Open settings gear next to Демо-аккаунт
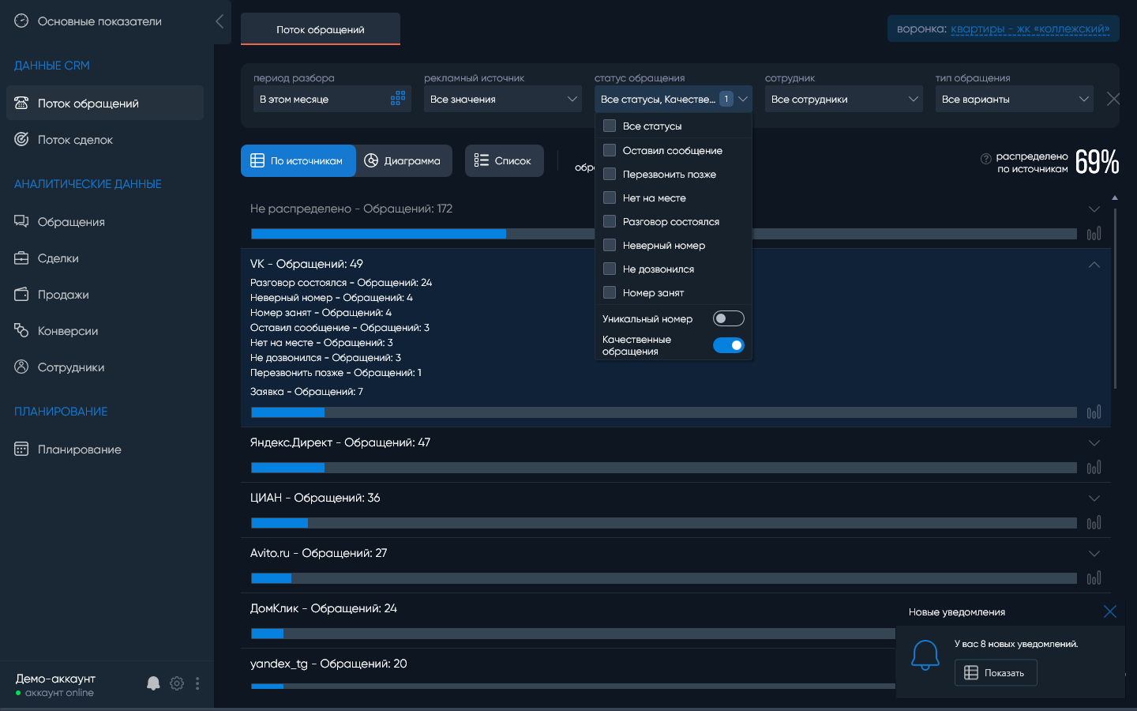Viewport: 1137px width, 711px height. [x=177, y=683]
